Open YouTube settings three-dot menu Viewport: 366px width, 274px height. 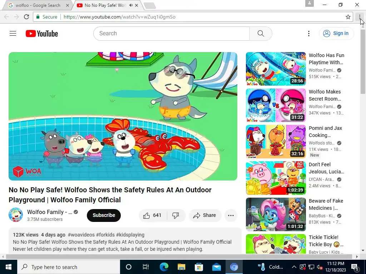tap(308, 34)
